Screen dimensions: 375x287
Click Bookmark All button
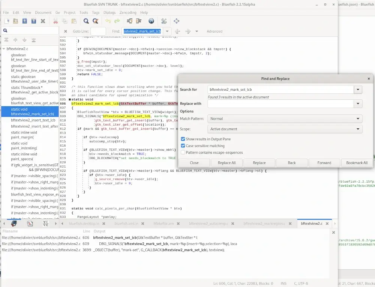coord(357,163)
